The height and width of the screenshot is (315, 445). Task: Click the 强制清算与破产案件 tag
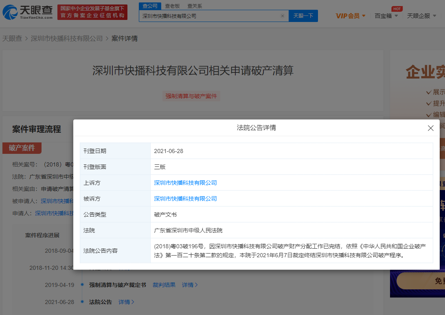(x=191, y=96)
